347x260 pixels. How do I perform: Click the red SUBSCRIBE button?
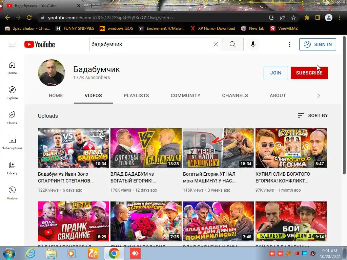[309, 73]
